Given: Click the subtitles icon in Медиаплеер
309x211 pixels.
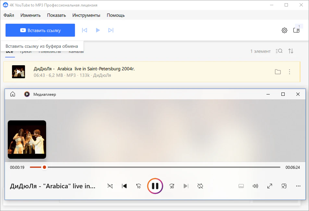Looking at the screenshot, I should 241,186.
